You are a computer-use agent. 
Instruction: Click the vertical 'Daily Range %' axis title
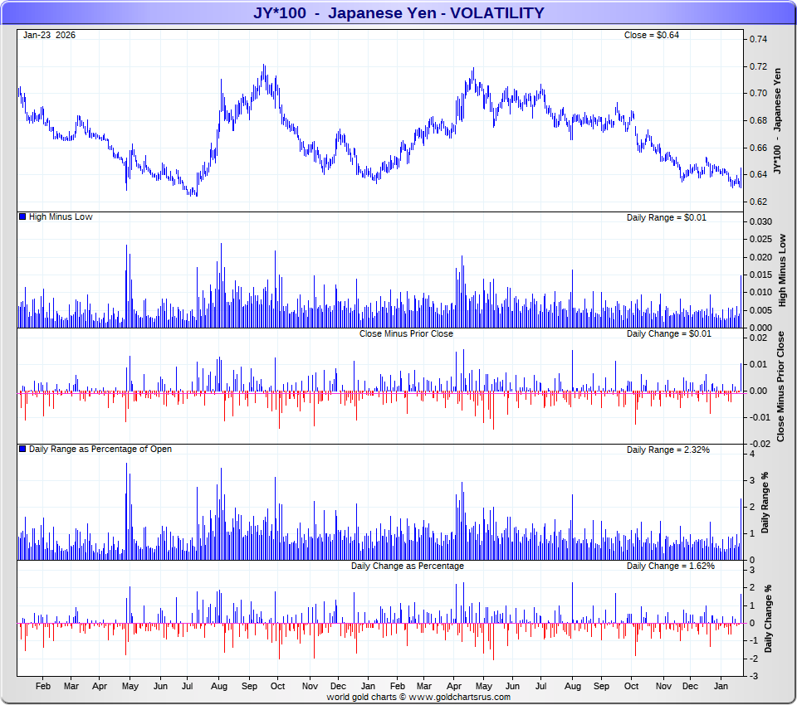click(x=765, y=503)
